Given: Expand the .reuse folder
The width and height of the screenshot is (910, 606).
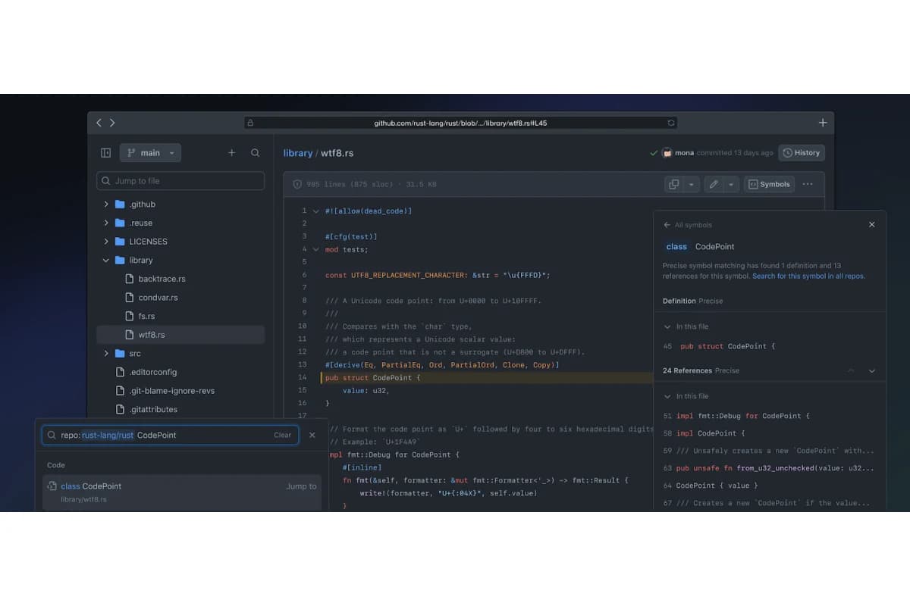Looking at the screenshot, I should 106,223.
